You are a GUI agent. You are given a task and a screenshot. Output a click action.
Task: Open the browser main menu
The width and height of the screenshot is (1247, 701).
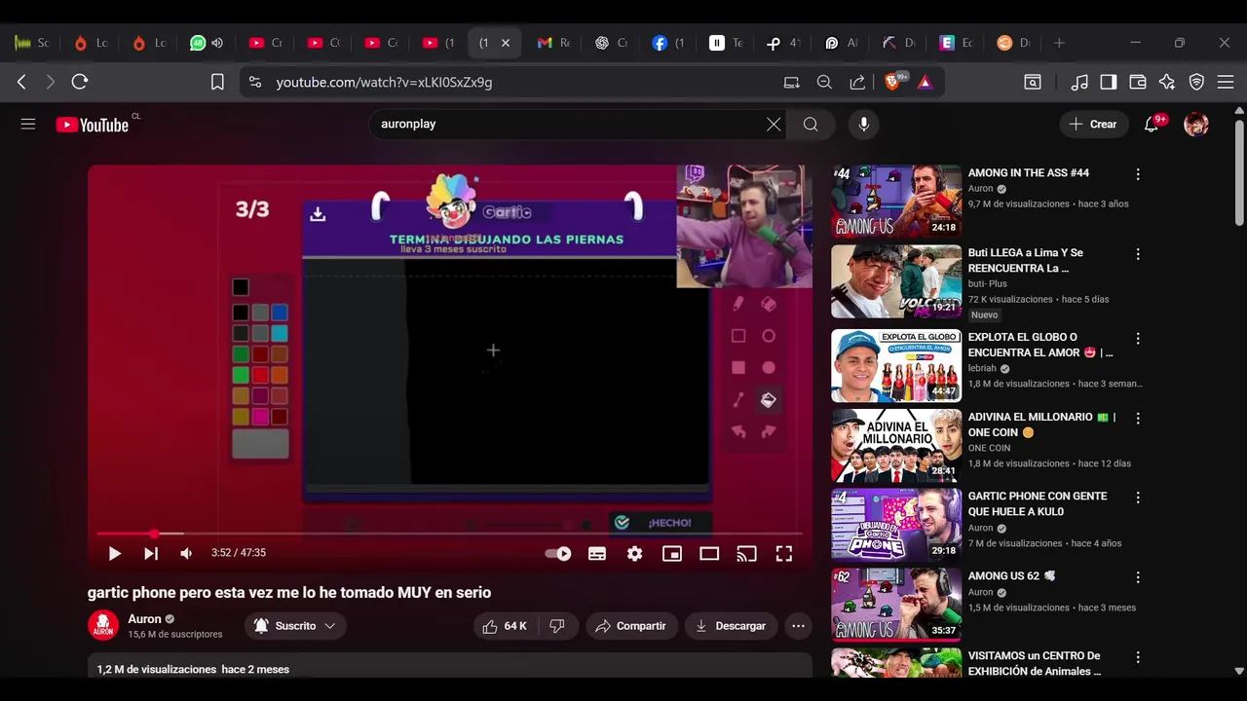click(x=1226, y=83)
